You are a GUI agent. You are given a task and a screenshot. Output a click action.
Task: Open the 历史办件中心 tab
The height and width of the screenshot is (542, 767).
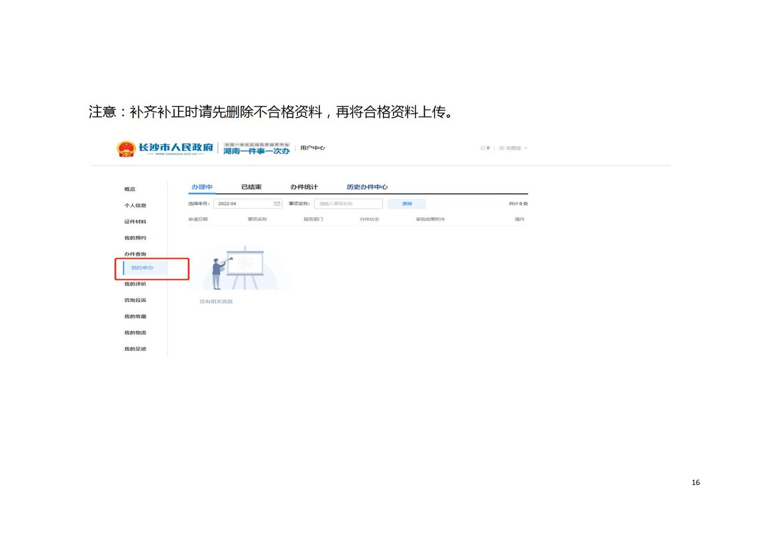tap(367, 187)
